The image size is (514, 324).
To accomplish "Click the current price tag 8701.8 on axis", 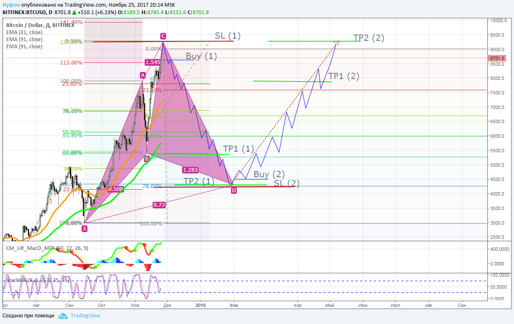I will point(497,59).
